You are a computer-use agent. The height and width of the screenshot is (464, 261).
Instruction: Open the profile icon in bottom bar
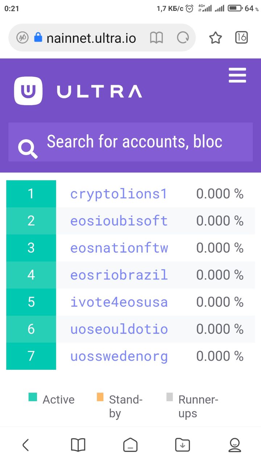235,445
